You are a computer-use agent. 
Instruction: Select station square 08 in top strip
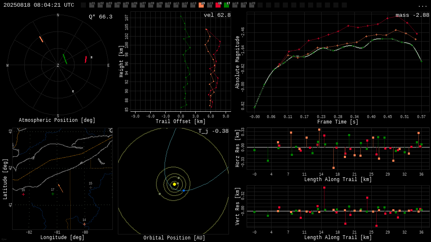pyautogui.click(x=151, y=5)
